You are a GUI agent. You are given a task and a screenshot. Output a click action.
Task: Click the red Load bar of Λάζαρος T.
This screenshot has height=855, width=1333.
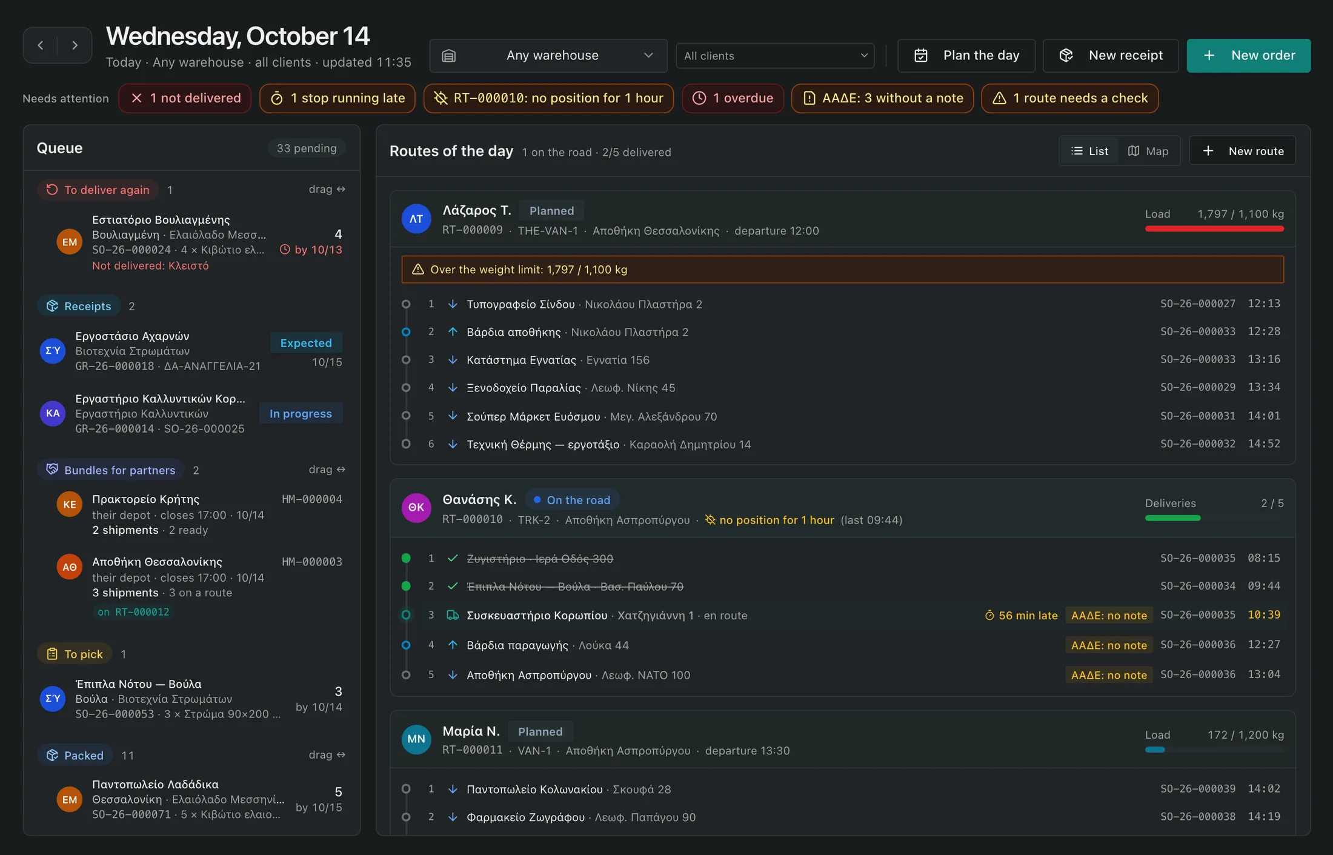point(1214,228)
